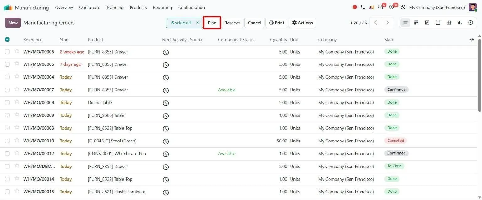The image size is (482, 200).
Task: Sort by the Quantity column header
Action: coord(279,40)
